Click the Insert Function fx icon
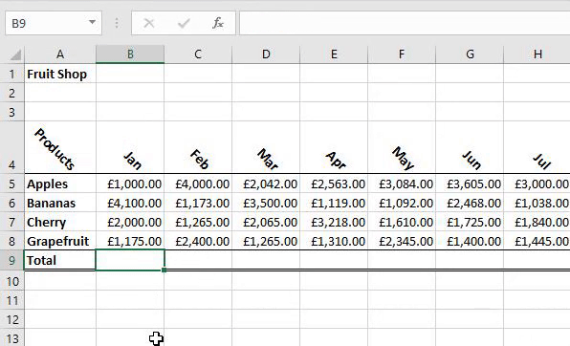The image size is (570, 346). pyautogui.click(x=218, y=23)
